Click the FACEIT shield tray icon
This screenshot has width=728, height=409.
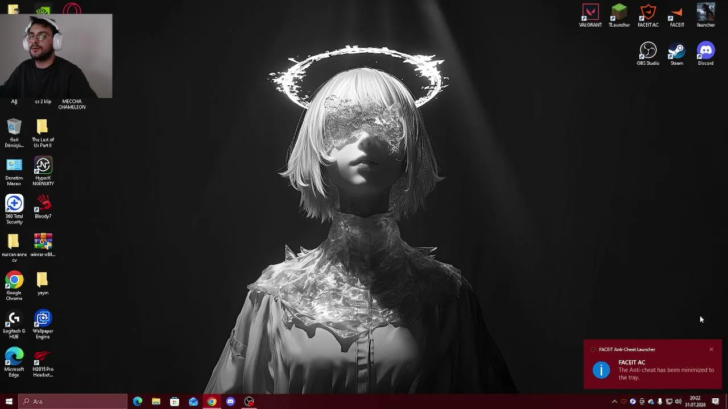pos(623,402)
